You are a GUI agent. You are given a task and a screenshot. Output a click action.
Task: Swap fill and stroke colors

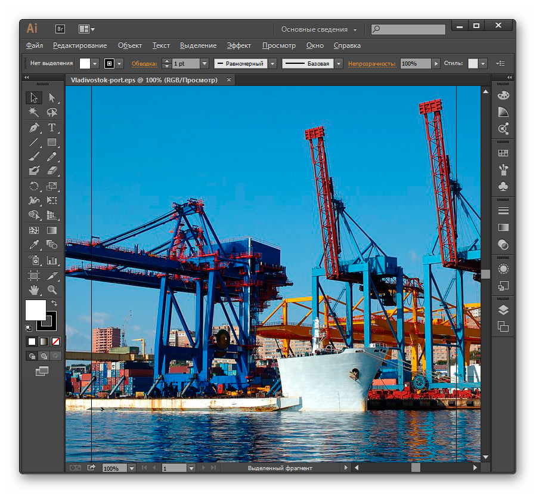[x=54, y=304]
